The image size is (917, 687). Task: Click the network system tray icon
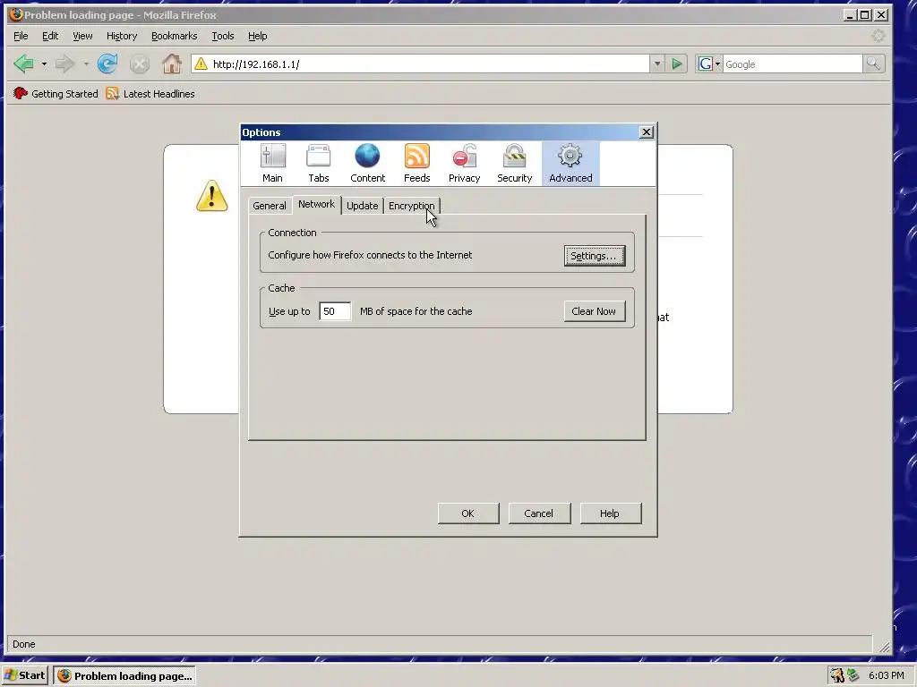pyautogui.click(x=853, y=675)
